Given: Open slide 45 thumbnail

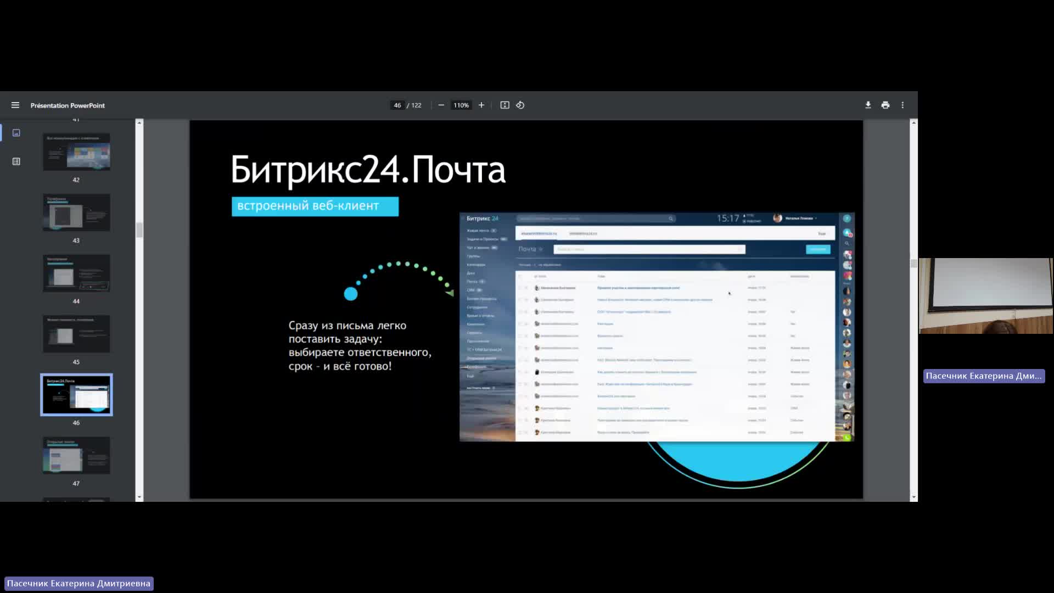Looking at the screenshot, I should (76, 334).
